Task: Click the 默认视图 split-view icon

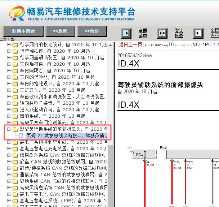Action: [162, 33]
